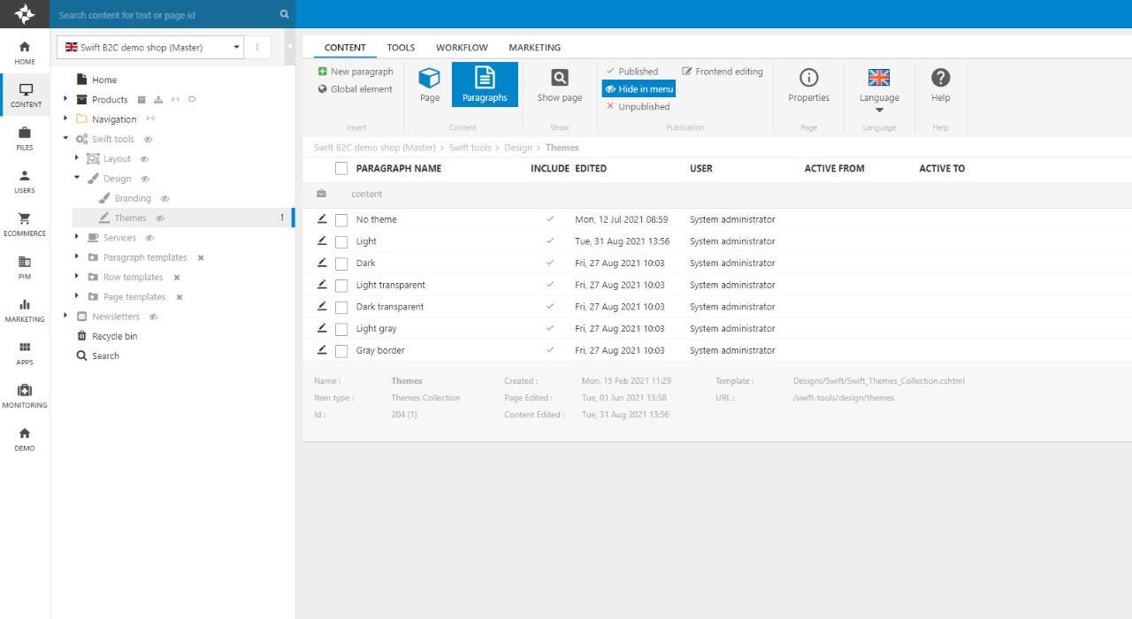Image resolution: width=1132 pixels, height=619 pixels.
Task: Tick the No theme paragraph checkbox
Action: (x=341, y=220)
